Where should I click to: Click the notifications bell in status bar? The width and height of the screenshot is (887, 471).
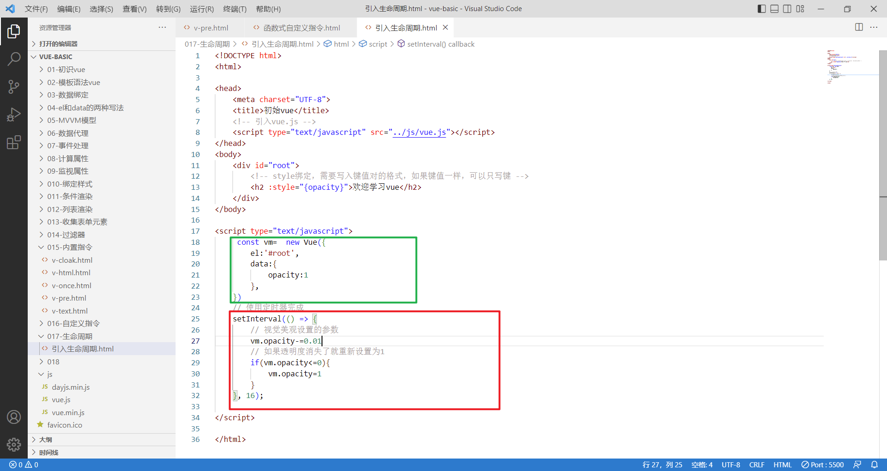click(x=875, y=465)
